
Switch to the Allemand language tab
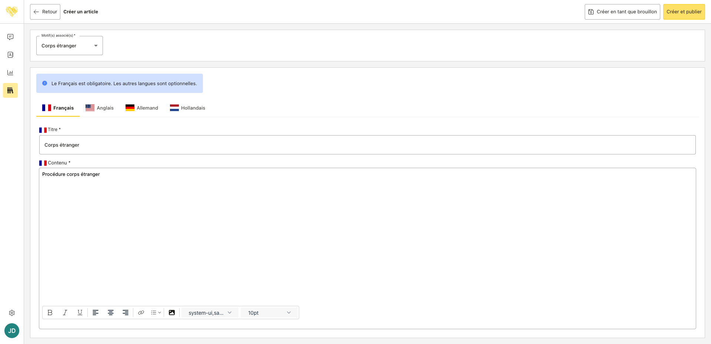[142, 108]
